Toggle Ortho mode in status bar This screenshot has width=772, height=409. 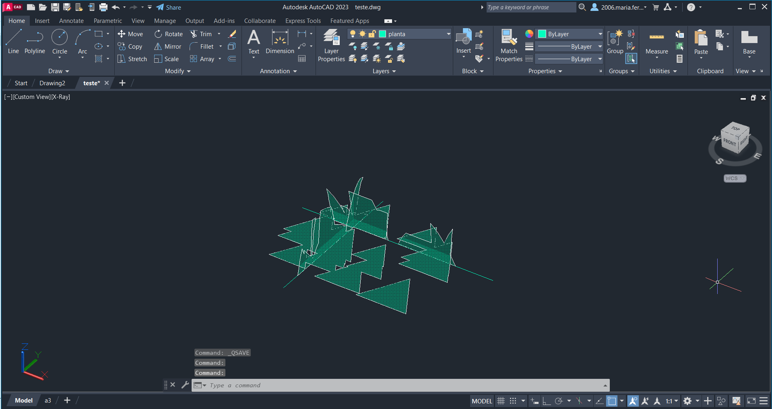pyautogui.click(x=546, y=401)
